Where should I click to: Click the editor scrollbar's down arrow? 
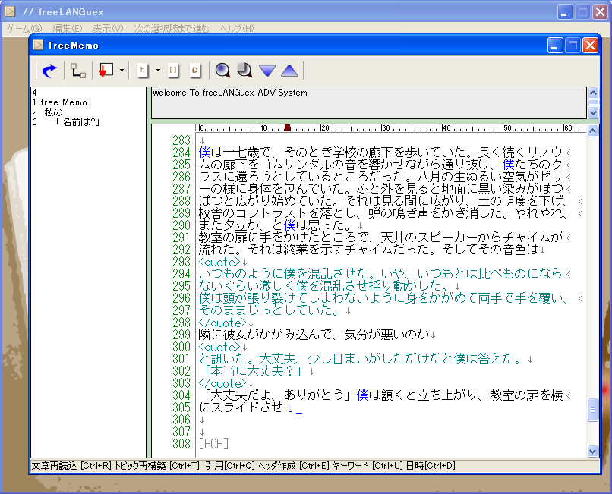593,451
